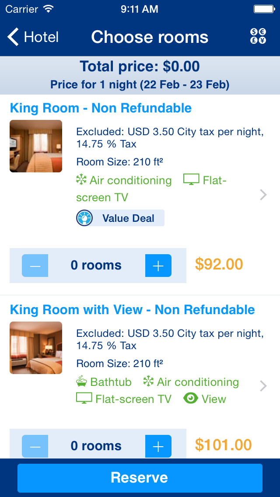Go back using the Hotel chevron
280x497 pixels.
(13, 37)
